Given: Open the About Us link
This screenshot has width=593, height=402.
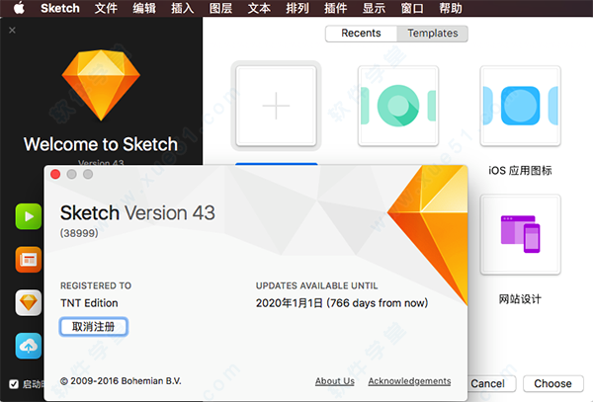Looking at the screenshot, I should coord(335,381).
